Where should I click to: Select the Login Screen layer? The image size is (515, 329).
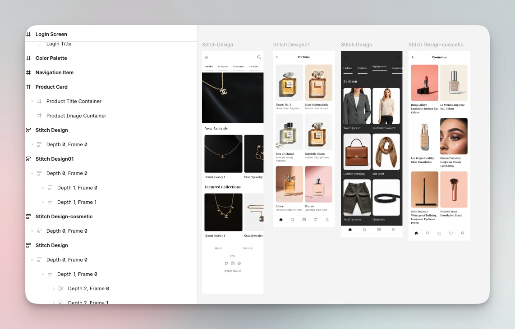(x=51, y=34)
